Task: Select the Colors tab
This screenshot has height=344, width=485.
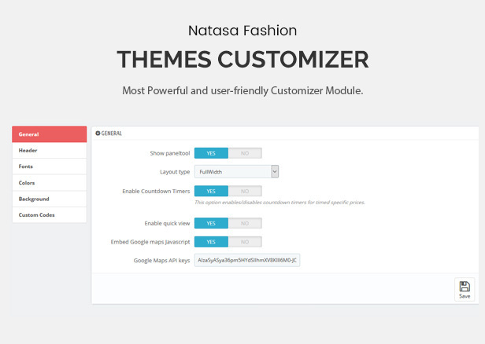Action: (49, 183)
